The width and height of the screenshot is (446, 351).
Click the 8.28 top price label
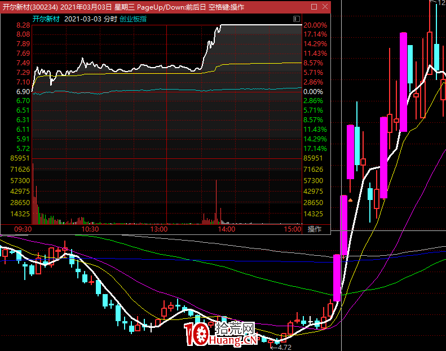pyautogui.click(x=23, y=25)
